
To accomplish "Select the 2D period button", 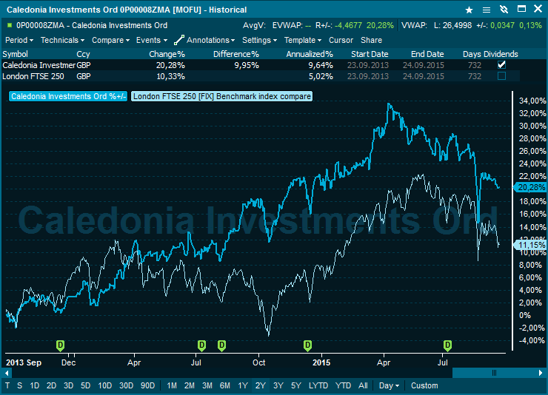I will click(x=51, y=385).
